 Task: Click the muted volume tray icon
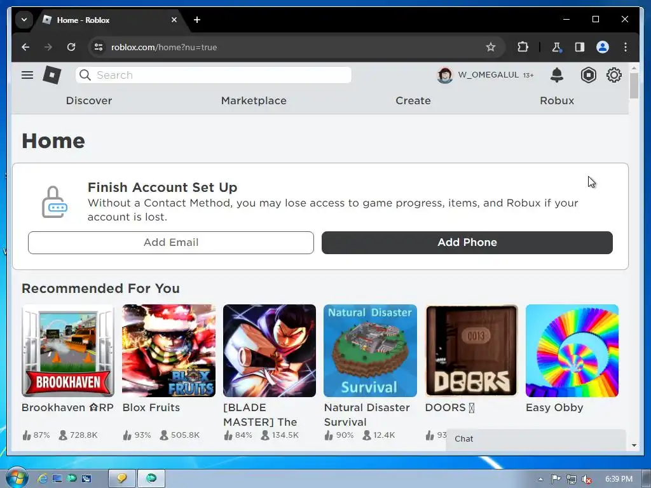587,479
